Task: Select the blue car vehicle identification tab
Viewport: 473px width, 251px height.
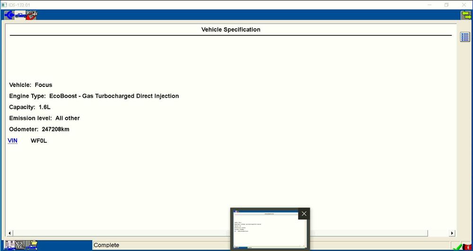Action: click(x=20, y=15)
